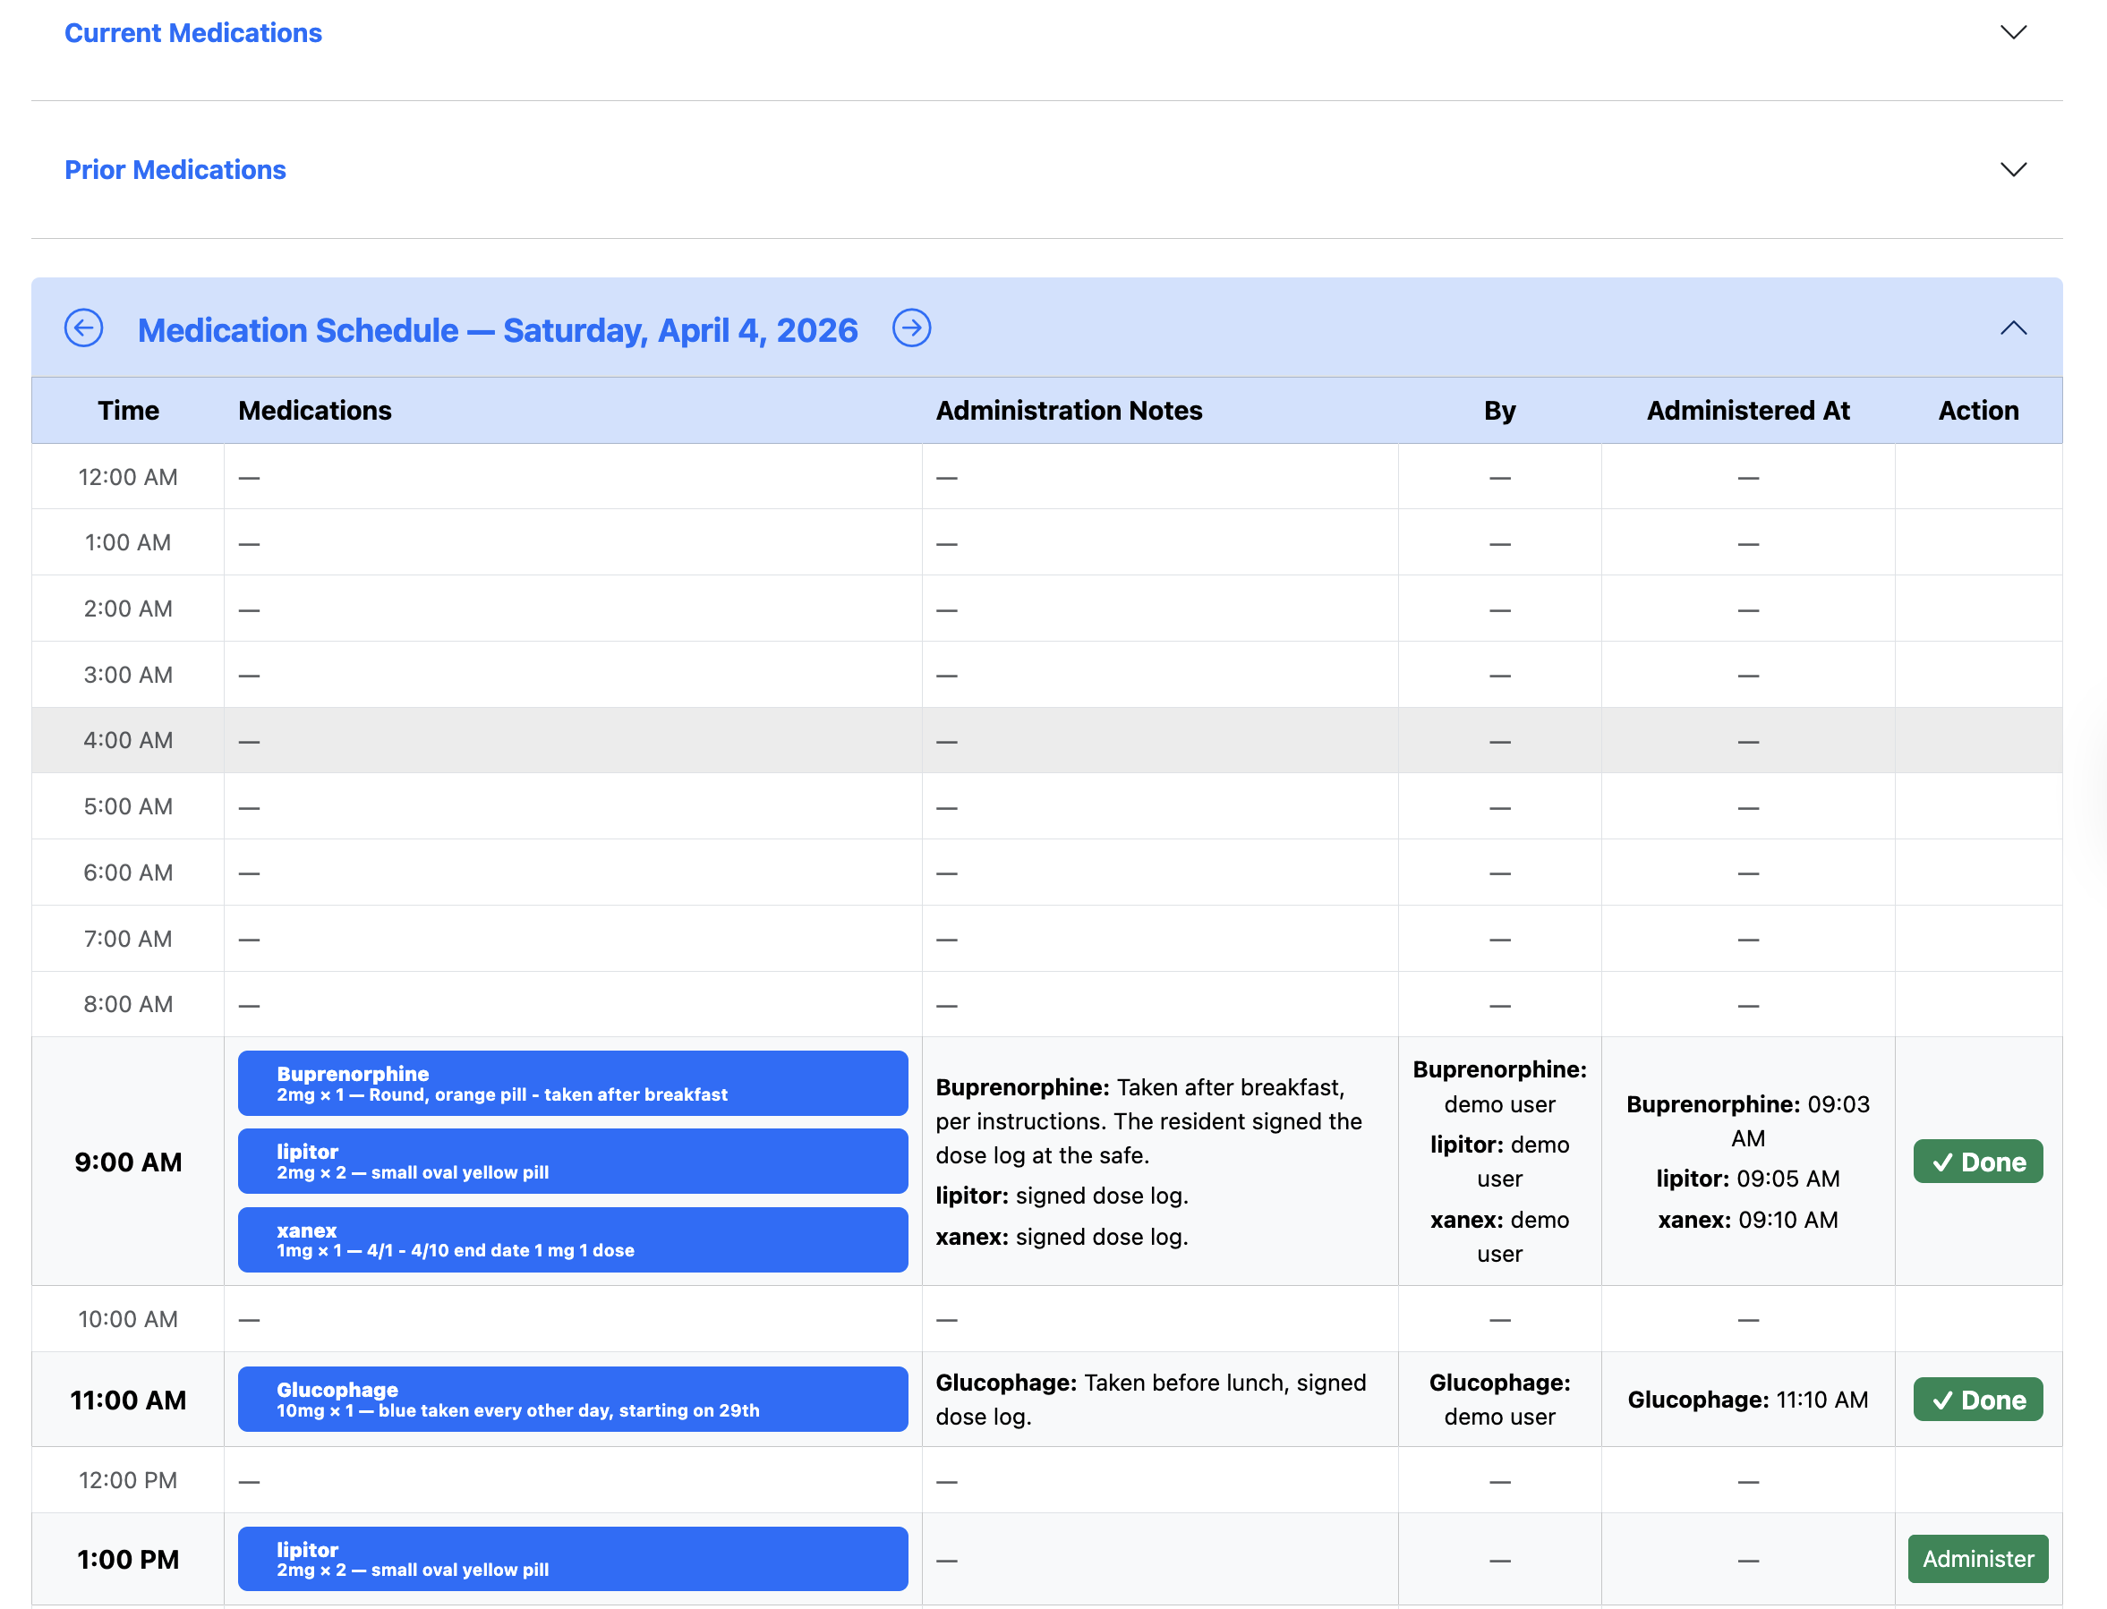Select the Buprenorphine medication card at 9:00 AM
The height and width of the screenshot is (1609, 2107).
[573, 1083]
